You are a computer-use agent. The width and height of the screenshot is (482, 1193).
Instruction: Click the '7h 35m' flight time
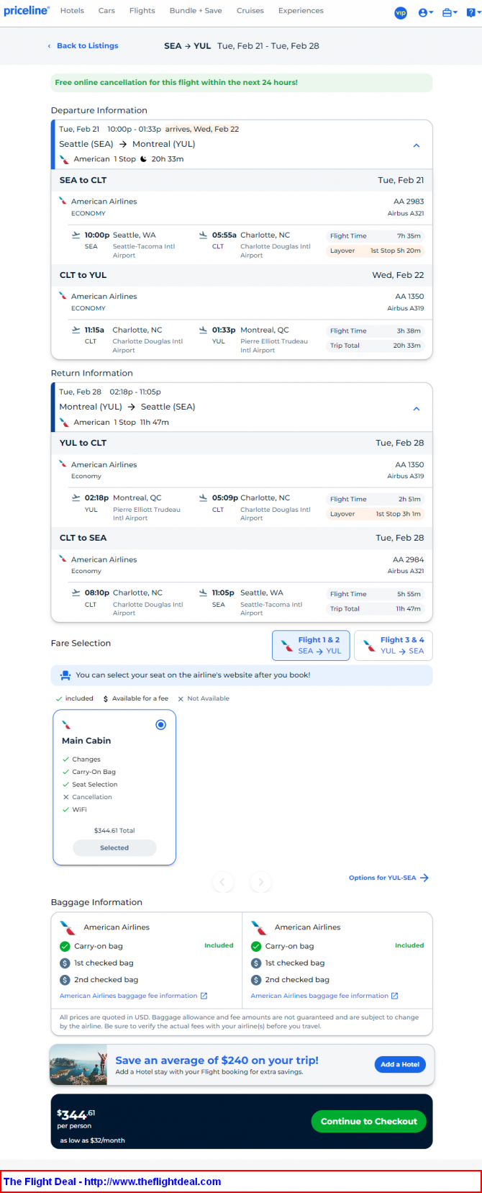tap(409, 236)
